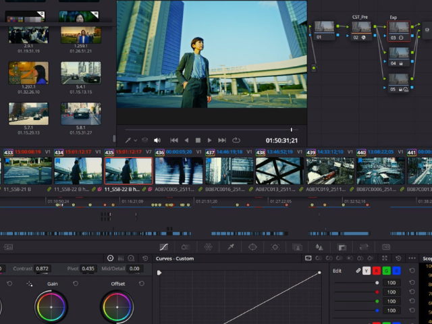
Task: Select Primaries color wheels mode
Action: point(110,258)
